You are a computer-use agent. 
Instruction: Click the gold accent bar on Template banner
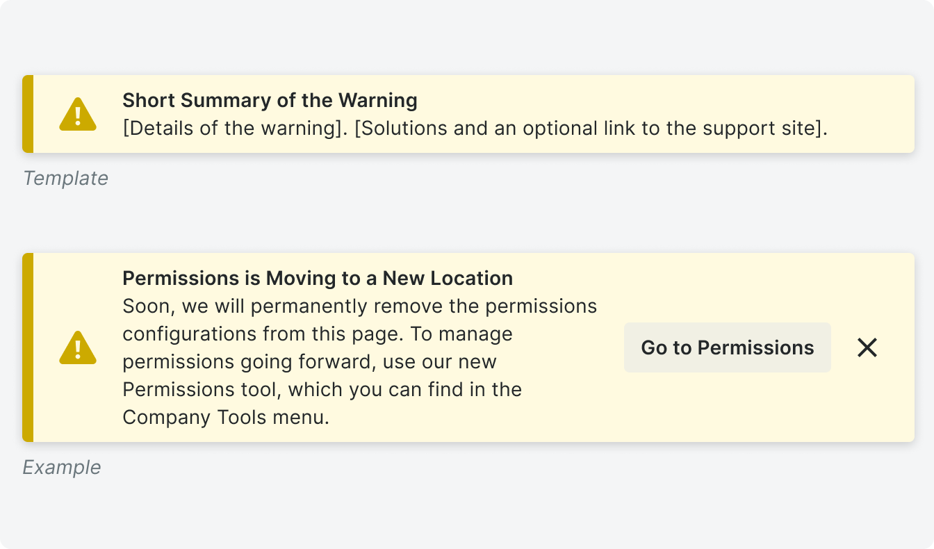coord(28,114)
